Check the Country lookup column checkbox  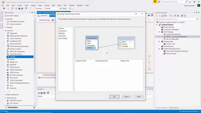(120, 44)
